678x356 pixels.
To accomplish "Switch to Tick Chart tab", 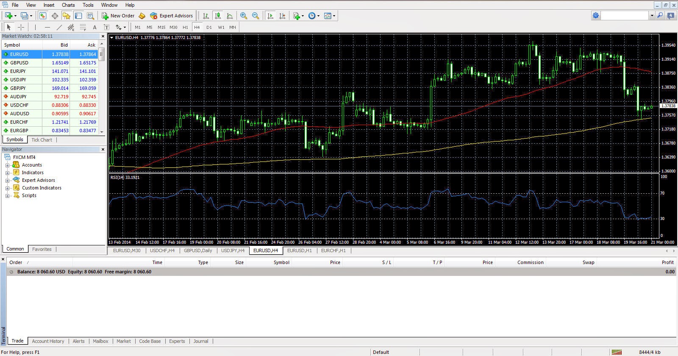I will pyautogui.click(x=42, y=140).
